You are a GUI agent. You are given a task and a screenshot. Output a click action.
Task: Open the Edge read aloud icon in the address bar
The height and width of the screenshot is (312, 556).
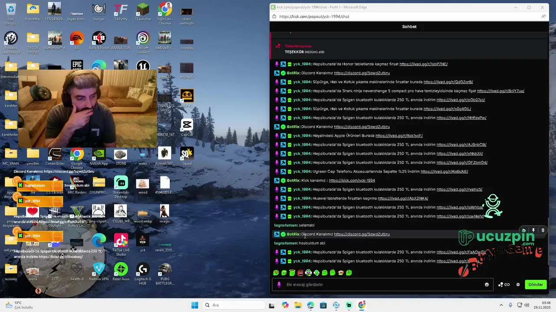point(543,16)
